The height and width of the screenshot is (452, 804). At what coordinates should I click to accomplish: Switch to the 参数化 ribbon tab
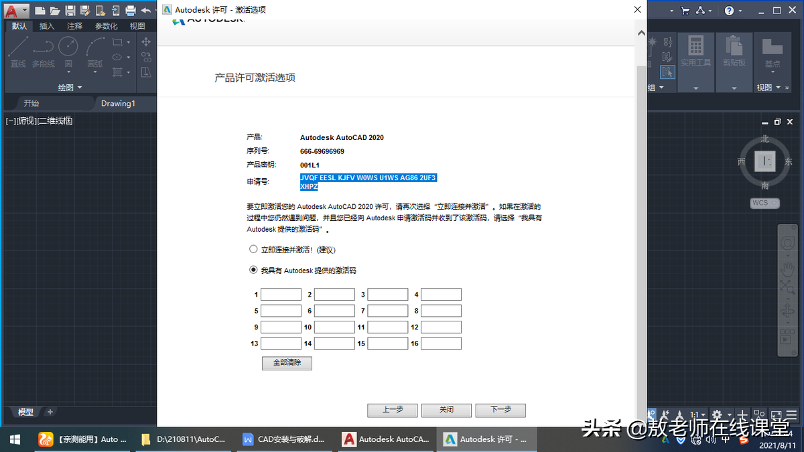coord(105,26)
